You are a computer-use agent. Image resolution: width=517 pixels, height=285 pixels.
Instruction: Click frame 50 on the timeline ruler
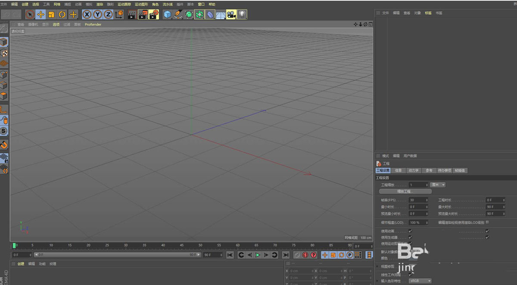200,246
